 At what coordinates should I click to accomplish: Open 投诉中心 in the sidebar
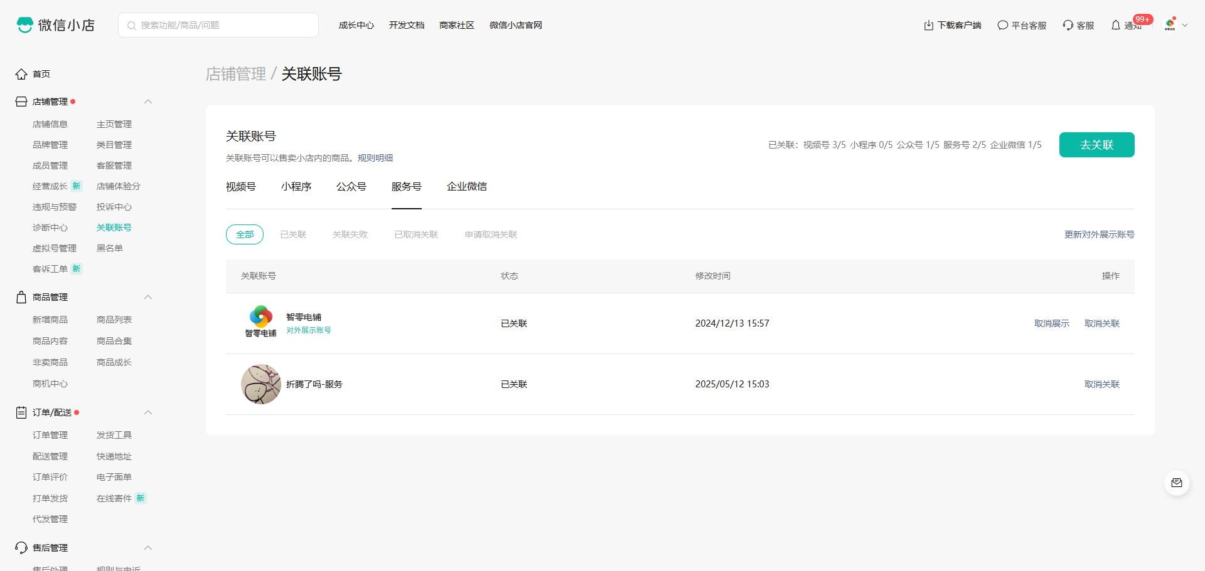pyautogui.click(x=114, y=207)
